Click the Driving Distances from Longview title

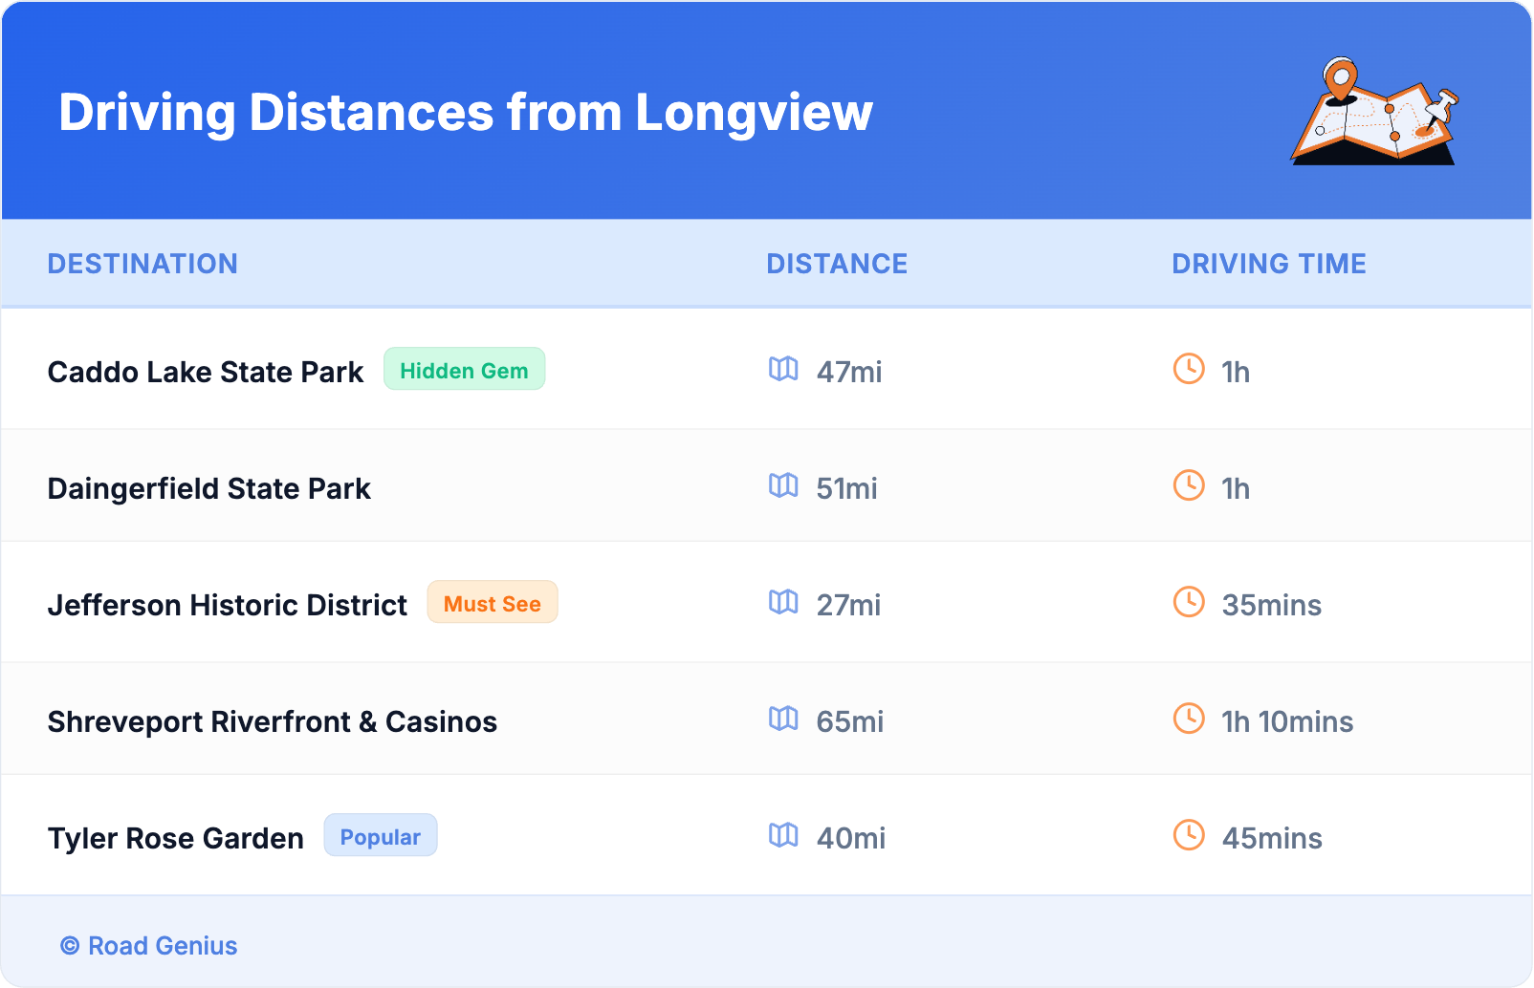click(466, 113)
